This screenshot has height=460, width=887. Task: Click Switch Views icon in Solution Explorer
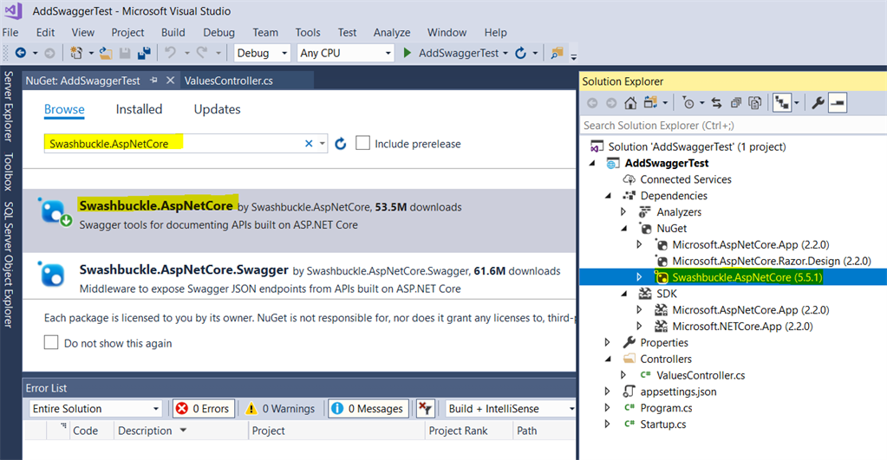coord(650,103)
